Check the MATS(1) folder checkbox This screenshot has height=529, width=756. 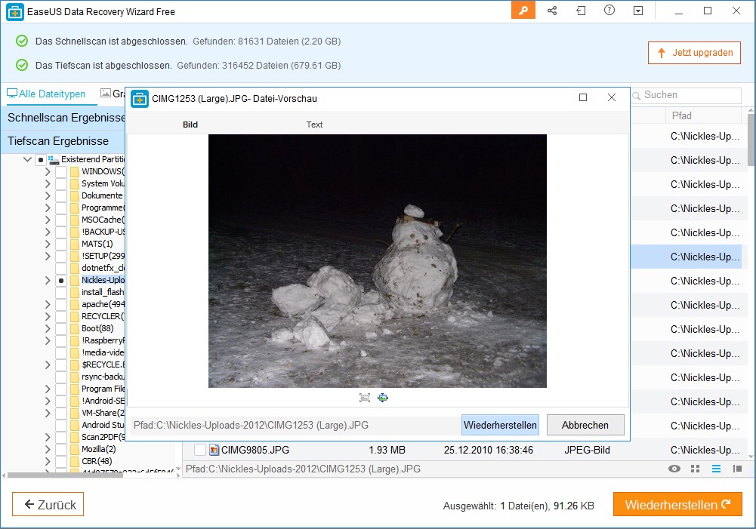point(61,244)
